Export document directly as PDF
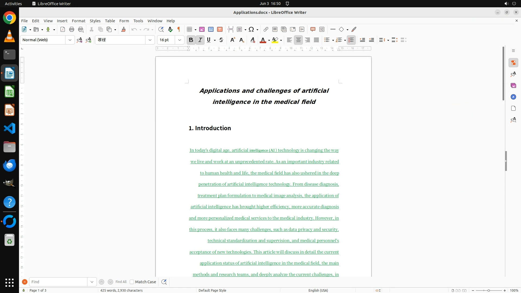 [x=63, y=29]
